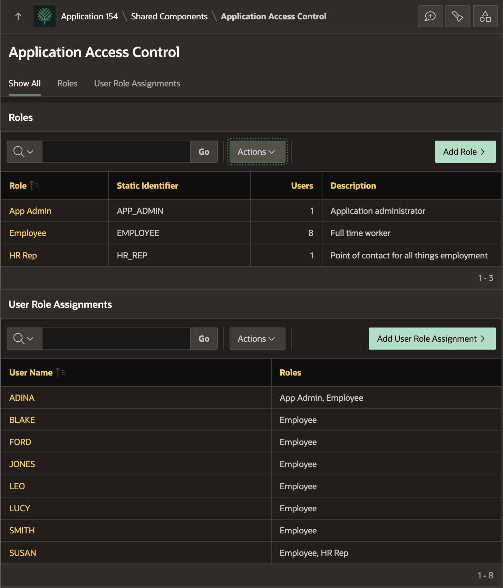Switch to the User Role Assignments tab
This screenshot has height=588, width=503.
tap(137, 83)
